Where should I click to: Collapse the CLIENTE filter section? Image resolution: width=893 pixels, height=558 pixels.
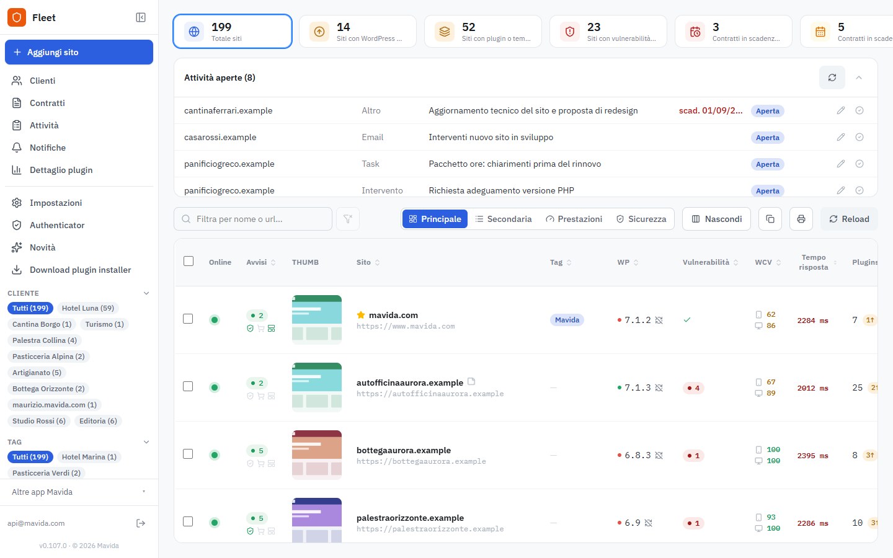(146, 293)
